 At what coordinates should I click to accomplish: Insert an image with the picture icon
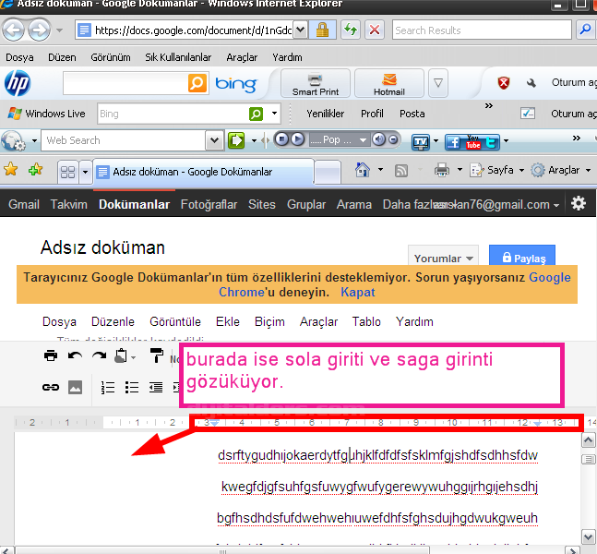[75, 388]
